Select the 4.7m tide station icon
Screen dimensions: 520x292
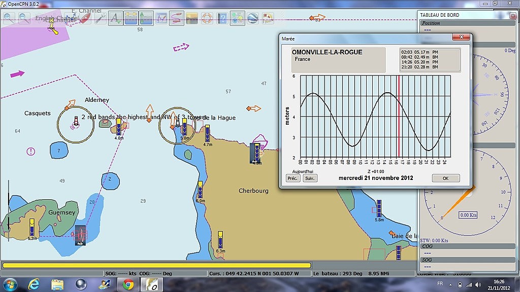[207, 133]
